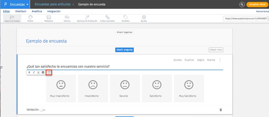The image size is (269, 117).
Task: Select the Neutral face
Action: (x=125, y=85)
